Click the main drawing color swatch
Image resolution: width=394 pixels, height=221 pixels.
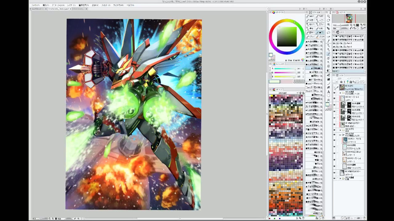[270, 55]
